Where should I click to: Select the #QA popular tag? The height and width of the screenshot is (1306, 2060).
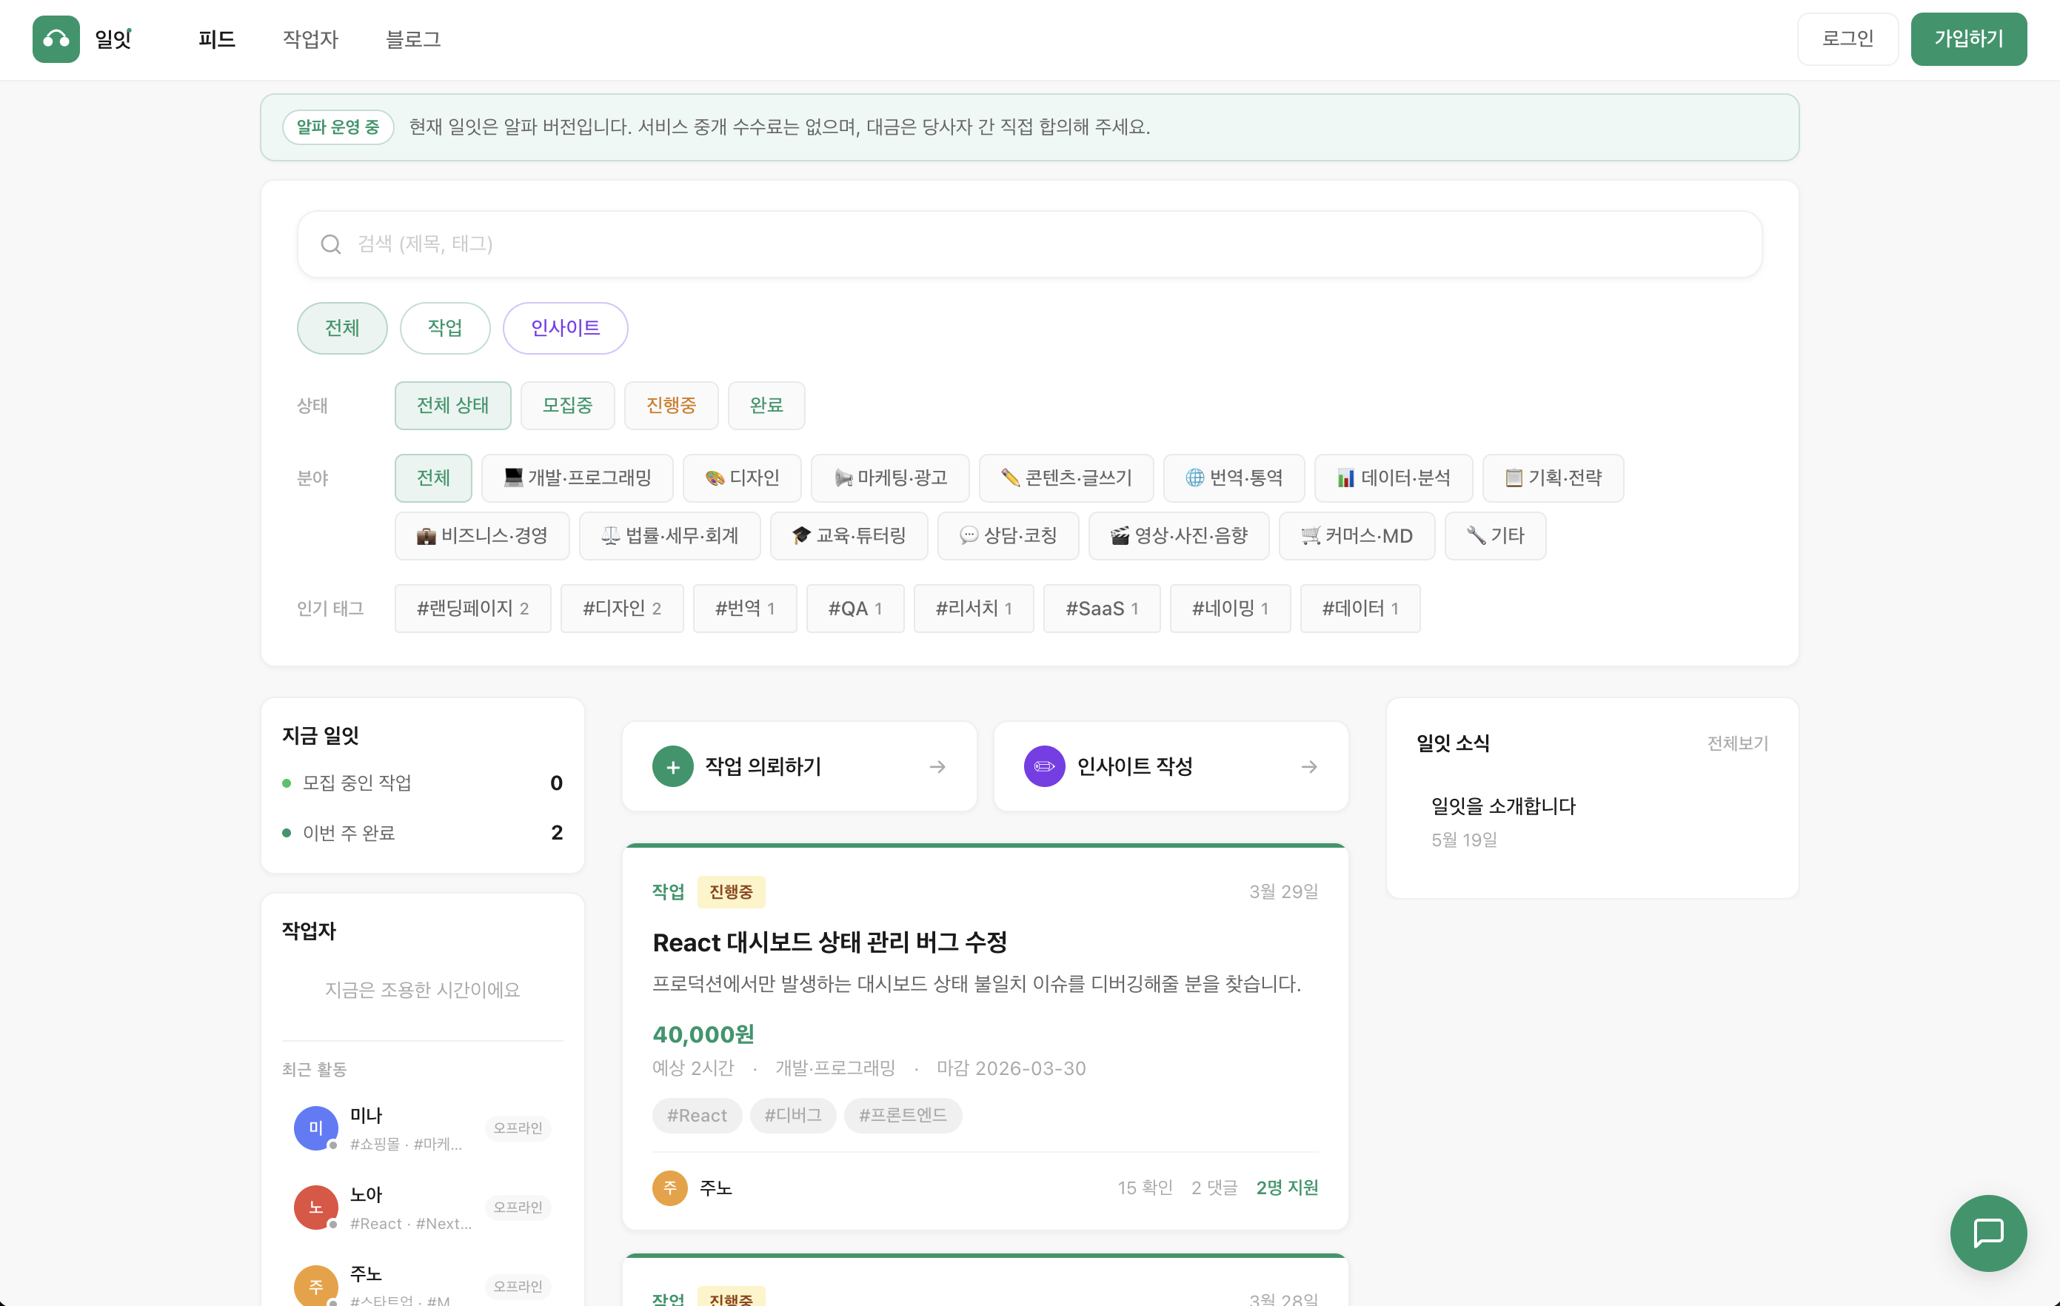click(x=855, y=609)
